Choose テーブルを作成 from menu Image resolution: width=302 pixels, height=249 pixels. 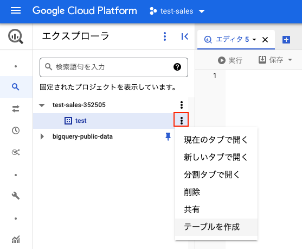coord(216,227)
